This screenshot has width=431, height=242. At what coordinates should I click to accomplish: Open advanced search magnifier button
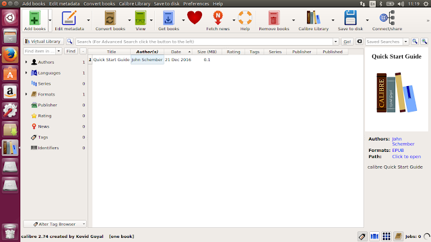point(69,42)
